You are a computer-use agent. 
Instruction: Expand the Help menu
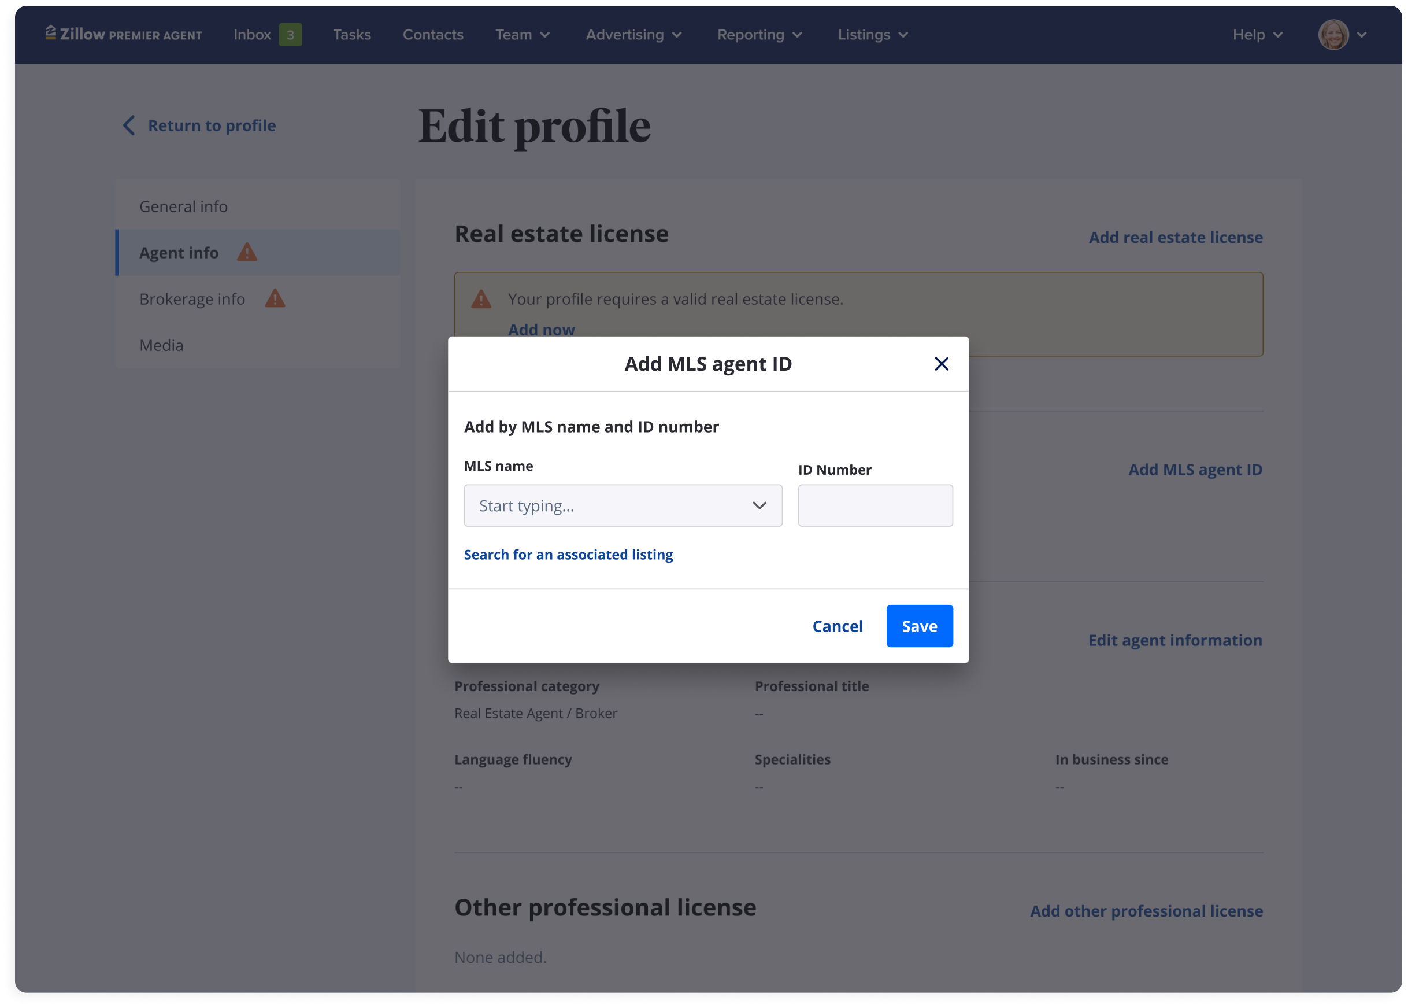point(1257,35)
